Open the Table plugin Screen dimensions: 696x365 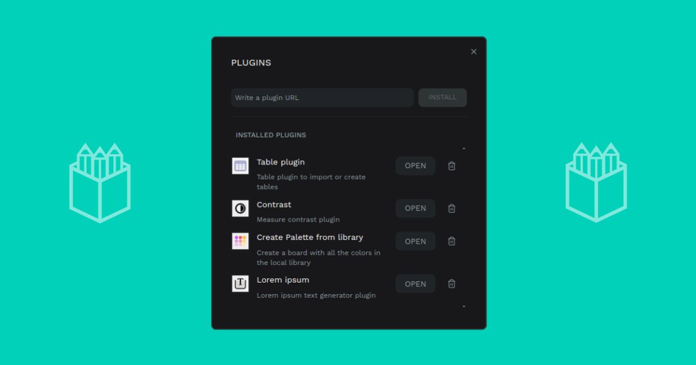(415, 166)
